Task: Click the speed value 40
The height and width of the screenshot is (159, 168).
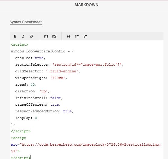Action: click(33, 84)
